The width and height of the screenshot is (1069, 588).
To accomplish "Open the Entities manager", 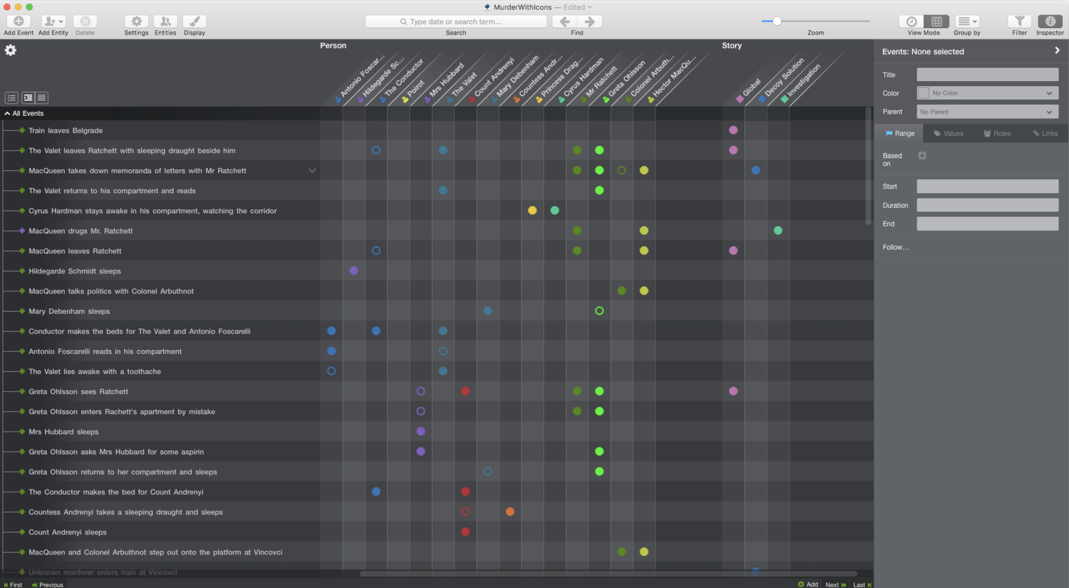I will click(x=165, y=22).
